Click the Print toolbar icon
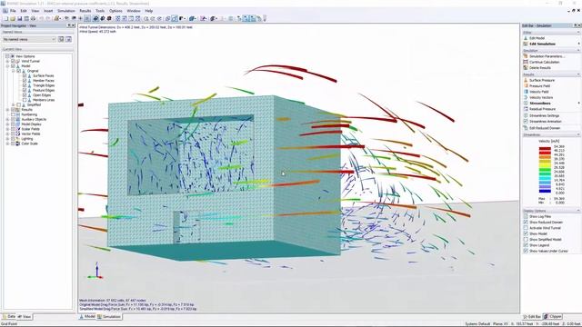Viewport: 582px width, 327px height. point(33,18)
